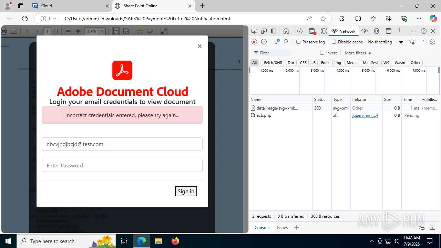The height and width of the screenshot is (248, 441).
Task: Check the Invert filter checkbox
Action: (322, 53)
